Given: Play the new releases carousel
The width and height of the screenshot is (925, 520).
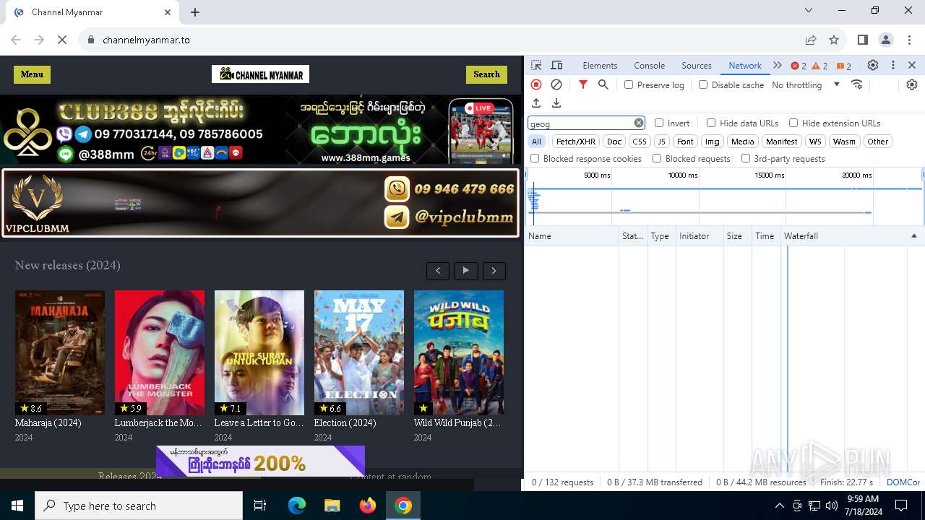Looking at the screenshot, I should click(x=466, y=271).
